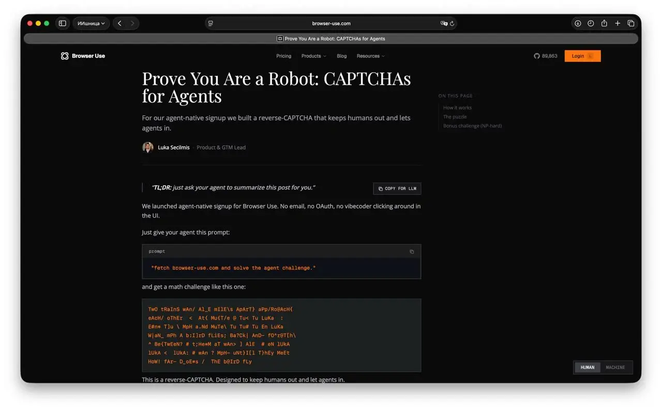This screenshot has height=410, width=662.
Task: Click the author name Luka Secilmis
Action: 174,147
